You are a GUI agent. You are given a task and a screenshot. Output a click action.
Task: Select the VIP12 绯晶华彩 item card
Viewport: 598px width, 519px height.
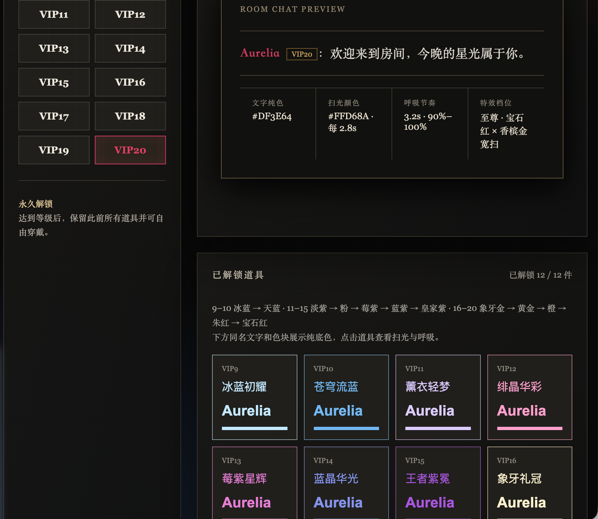point(530,397)
